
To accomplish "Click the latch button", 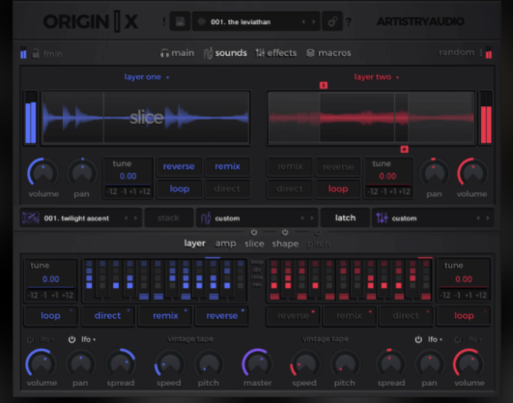I will (345, 217).
